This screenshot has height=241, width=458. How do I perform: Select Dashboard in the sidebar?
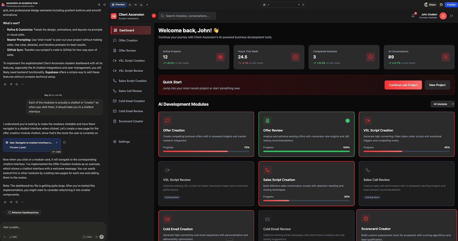[131, 30]
